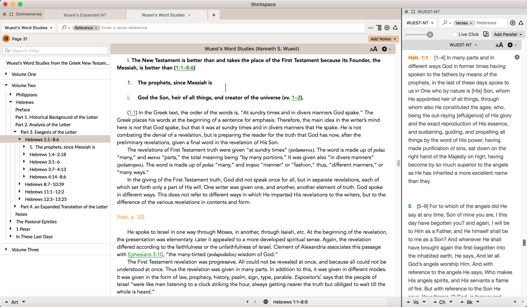Expand The Pastoral Epistles node

point(10,221)
